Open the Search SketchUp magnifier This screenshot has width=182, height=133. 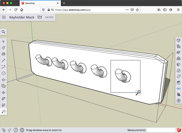pyautogui.click(x=4, y=32)
